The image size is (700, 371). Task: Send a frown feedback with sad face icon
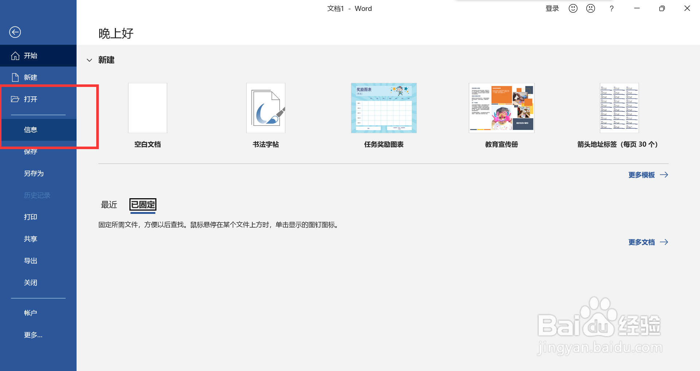591,8
